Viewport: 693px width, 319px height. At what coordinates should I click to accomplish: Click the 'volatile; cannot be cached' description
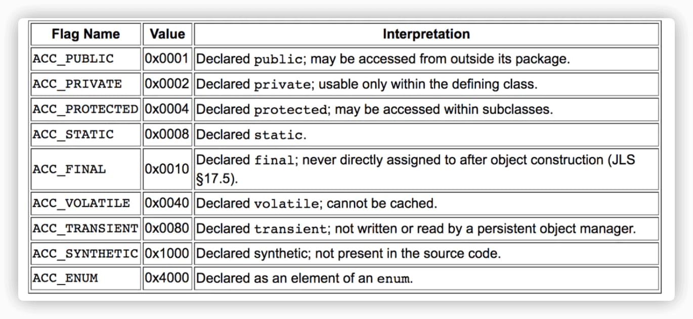[345, 204]
